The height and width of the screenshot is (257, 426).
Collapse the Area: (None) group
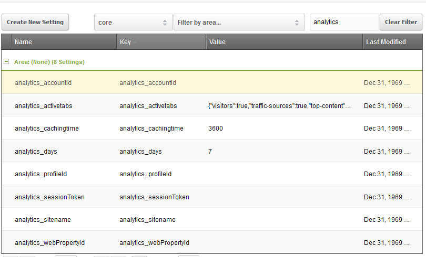[6, 61]
